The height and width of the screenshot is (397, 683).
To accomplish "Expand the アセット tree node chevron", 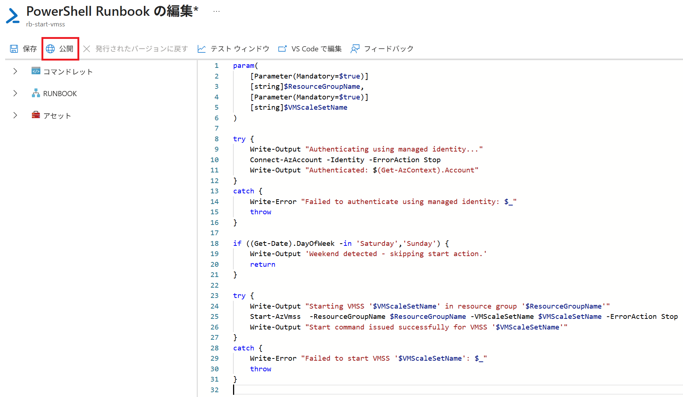I will [x=15, y=115].
